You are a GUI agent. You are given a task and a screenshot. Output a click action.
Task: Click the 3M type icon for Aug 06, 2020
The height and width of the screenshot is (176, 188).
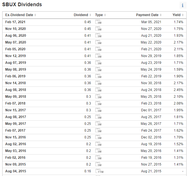[x=98, y=36]
